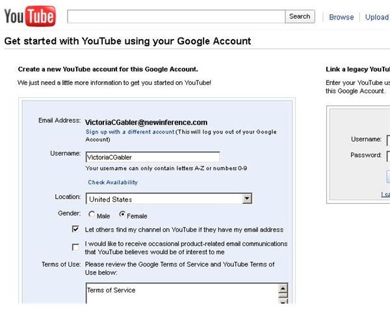Image resolution: width=390 pixels, height=312 pixels.
Task: Click the Terms of Use label
Action: click(x=61, y=265)
